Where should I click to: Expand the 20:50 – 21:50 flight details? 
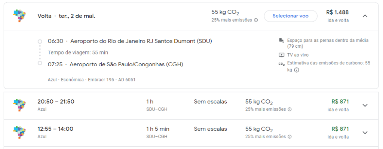click(365, 105)
